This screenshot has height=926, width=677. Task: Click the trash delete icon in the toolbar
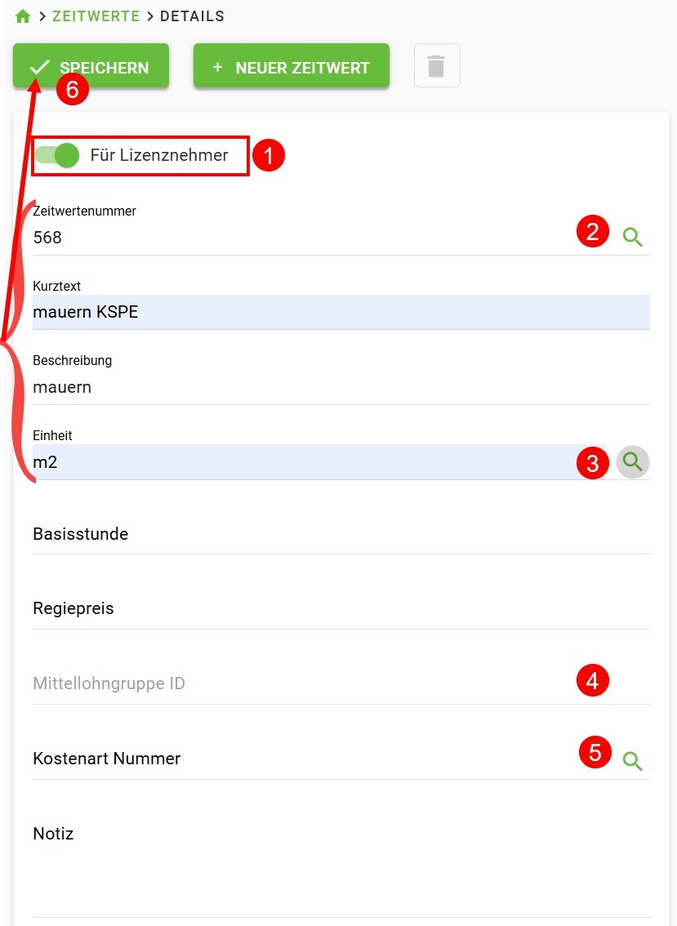(436, 67)
